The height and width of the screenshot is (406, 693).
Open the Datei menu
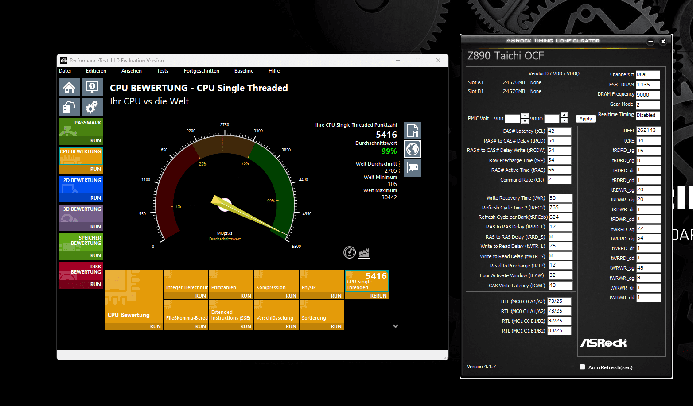65,71
